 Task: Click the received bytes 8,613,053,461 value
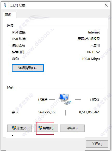tap(89, 112)
